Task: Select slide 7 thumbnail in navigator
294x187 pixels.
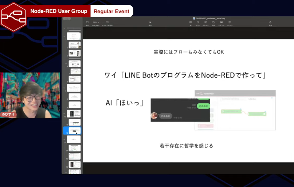Action: 74,88
